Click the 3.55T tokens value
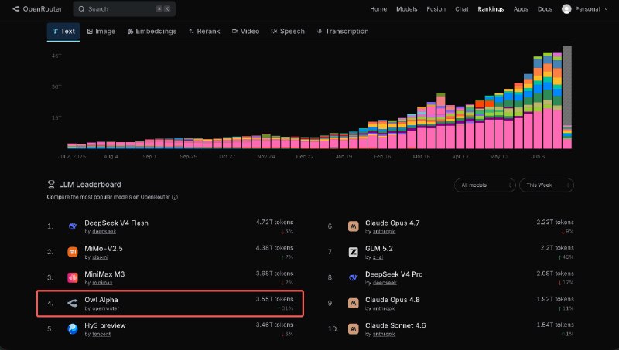The height and width of the screenshot is (350, 619). [x=275, y=299]
